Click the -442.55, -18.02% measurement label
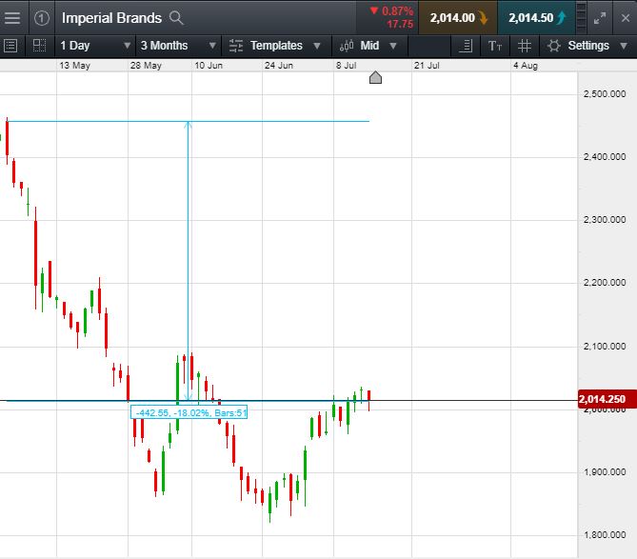Viewport: 637px width, 559px height. tap(189, 412)
